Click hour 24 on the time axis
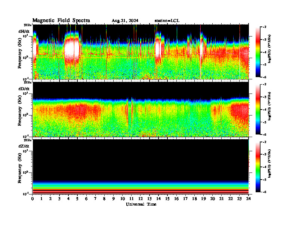Image resolution: width=296 pixels, height=228 pixels. tap(249, 199)
